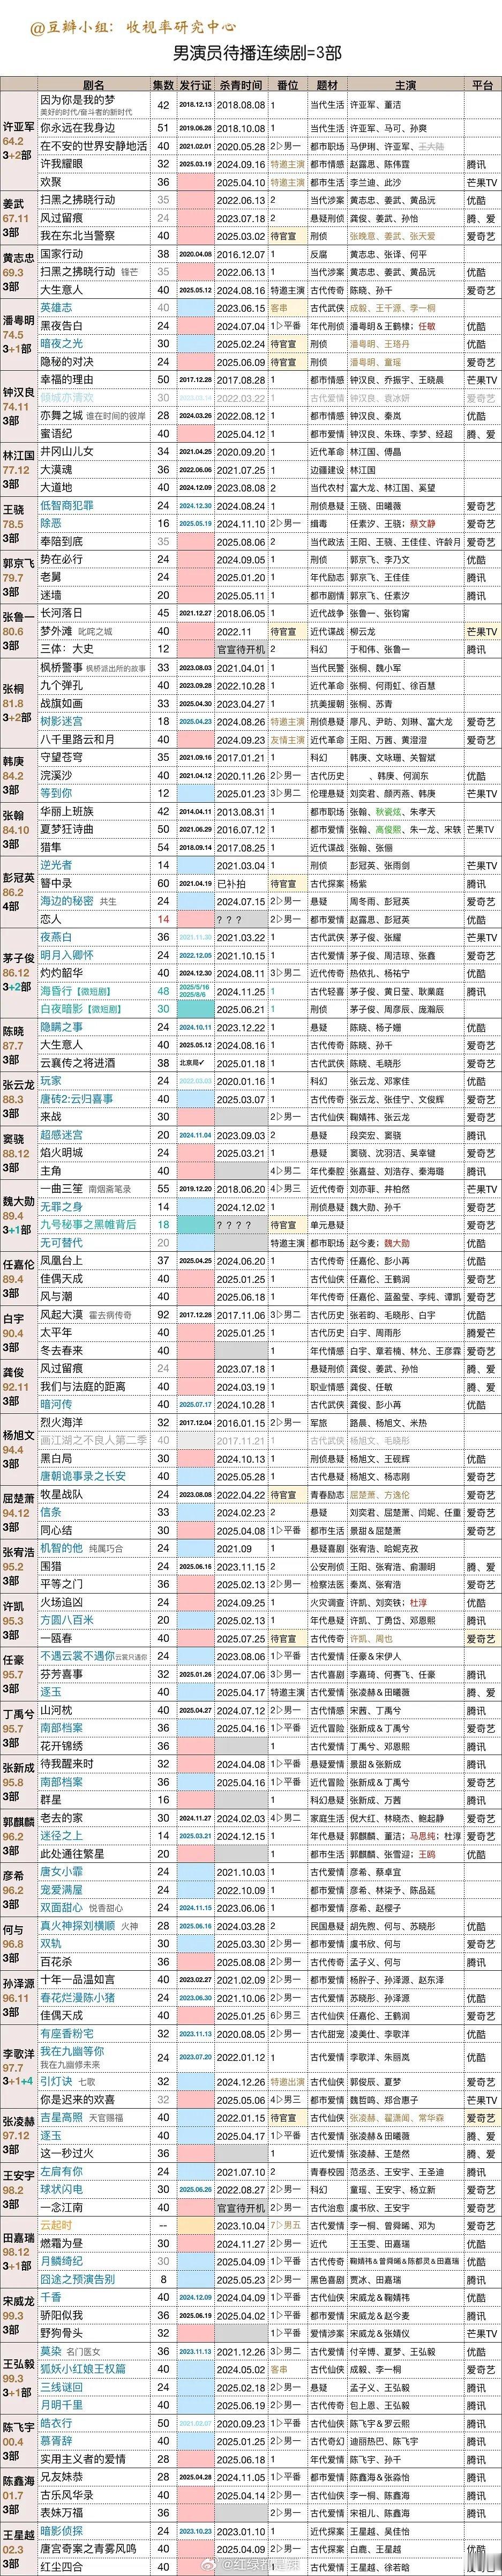This screenshot has width=502, height=2576.
Task: Select the drama cell 太平年
Action: click(55, 1332)
